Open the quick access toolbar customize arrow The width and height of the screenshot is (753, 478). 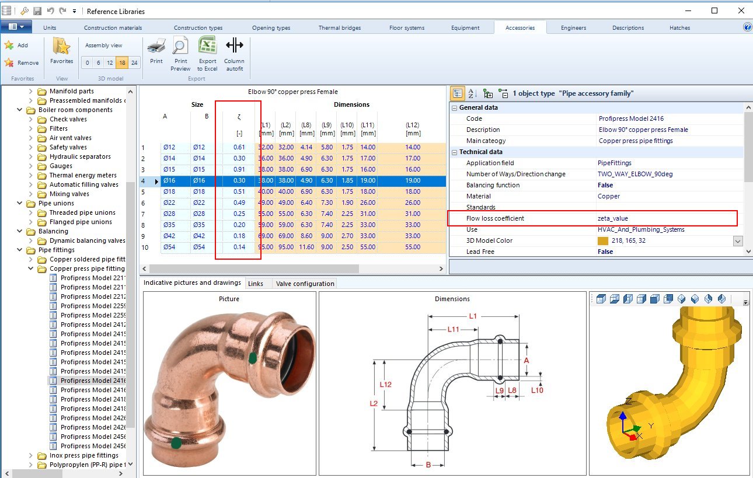[x=74, y=11]
